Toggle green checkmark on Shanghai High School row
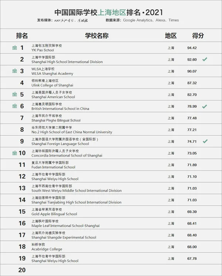This screenshot has width=222, height=276. 205,59
